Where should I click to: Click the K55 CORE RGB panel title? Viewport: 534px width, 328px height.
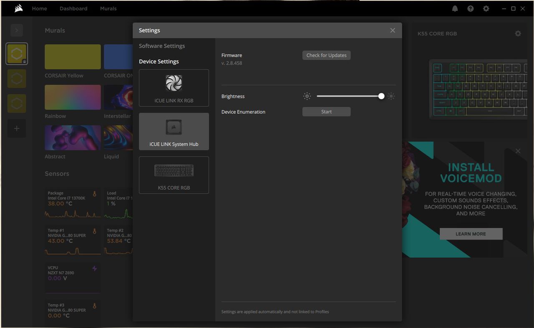(437, 33)
